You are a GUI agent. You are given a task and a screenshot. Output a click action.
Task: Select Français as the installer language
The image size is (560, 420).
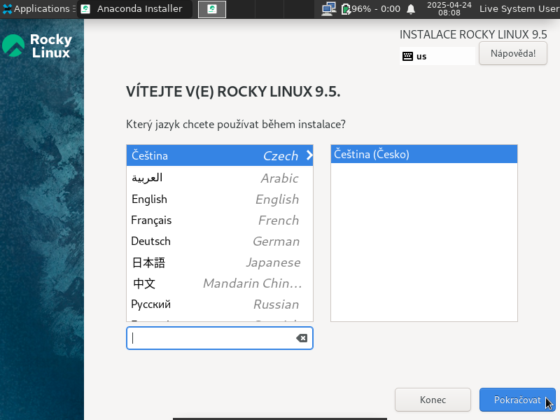[220, 220]
